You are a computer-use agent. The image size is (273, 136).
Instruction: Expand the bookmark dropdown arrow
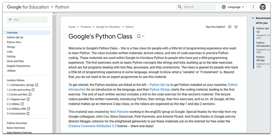pos(143,36)
